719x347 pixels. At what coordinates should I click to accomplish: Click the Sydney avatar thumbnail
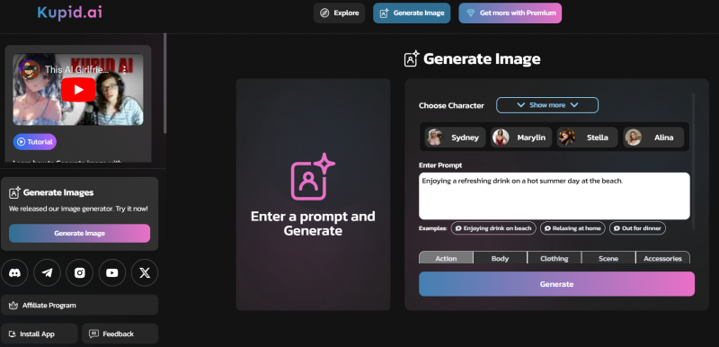pos(435,137)
